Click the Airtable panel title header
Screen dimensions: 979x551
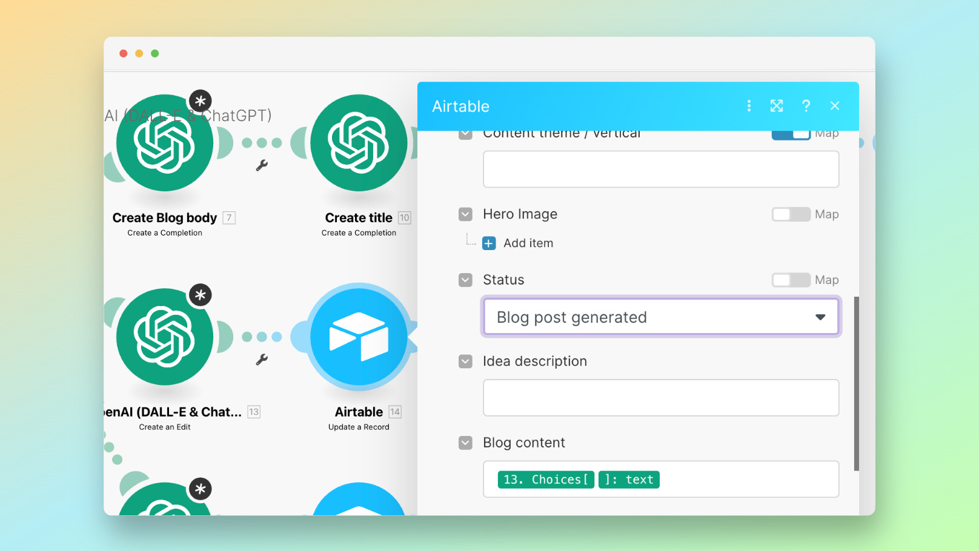click(x=460, y=107)
